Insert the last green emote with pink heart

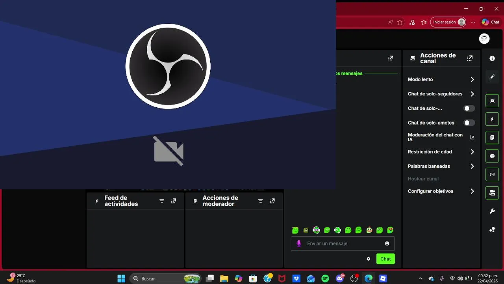click(x=390, y=230)
